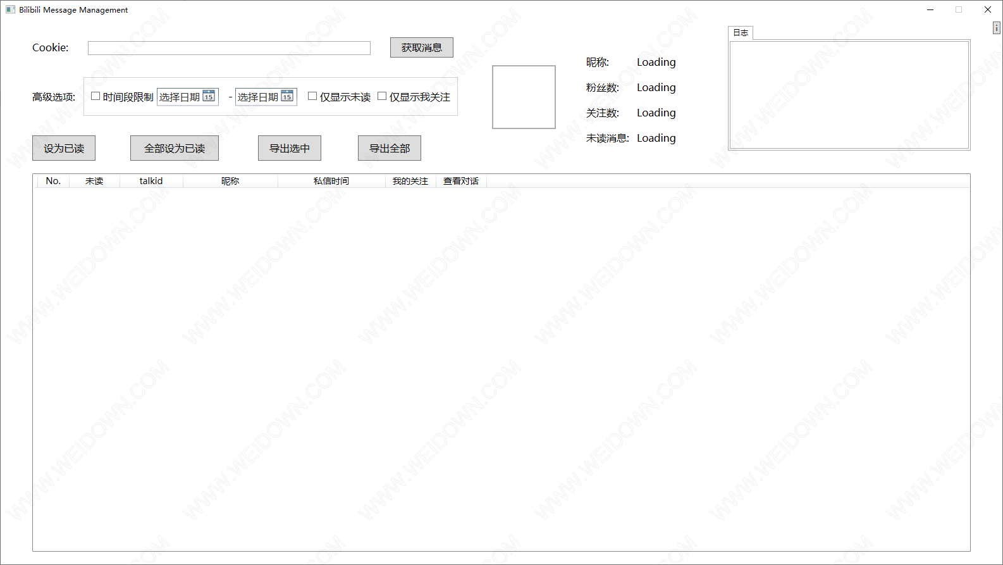The width and height of the screenshot is (1003, 565).
Task: Toggle the 仅显示我关注 checkbox
Action: 382,96
